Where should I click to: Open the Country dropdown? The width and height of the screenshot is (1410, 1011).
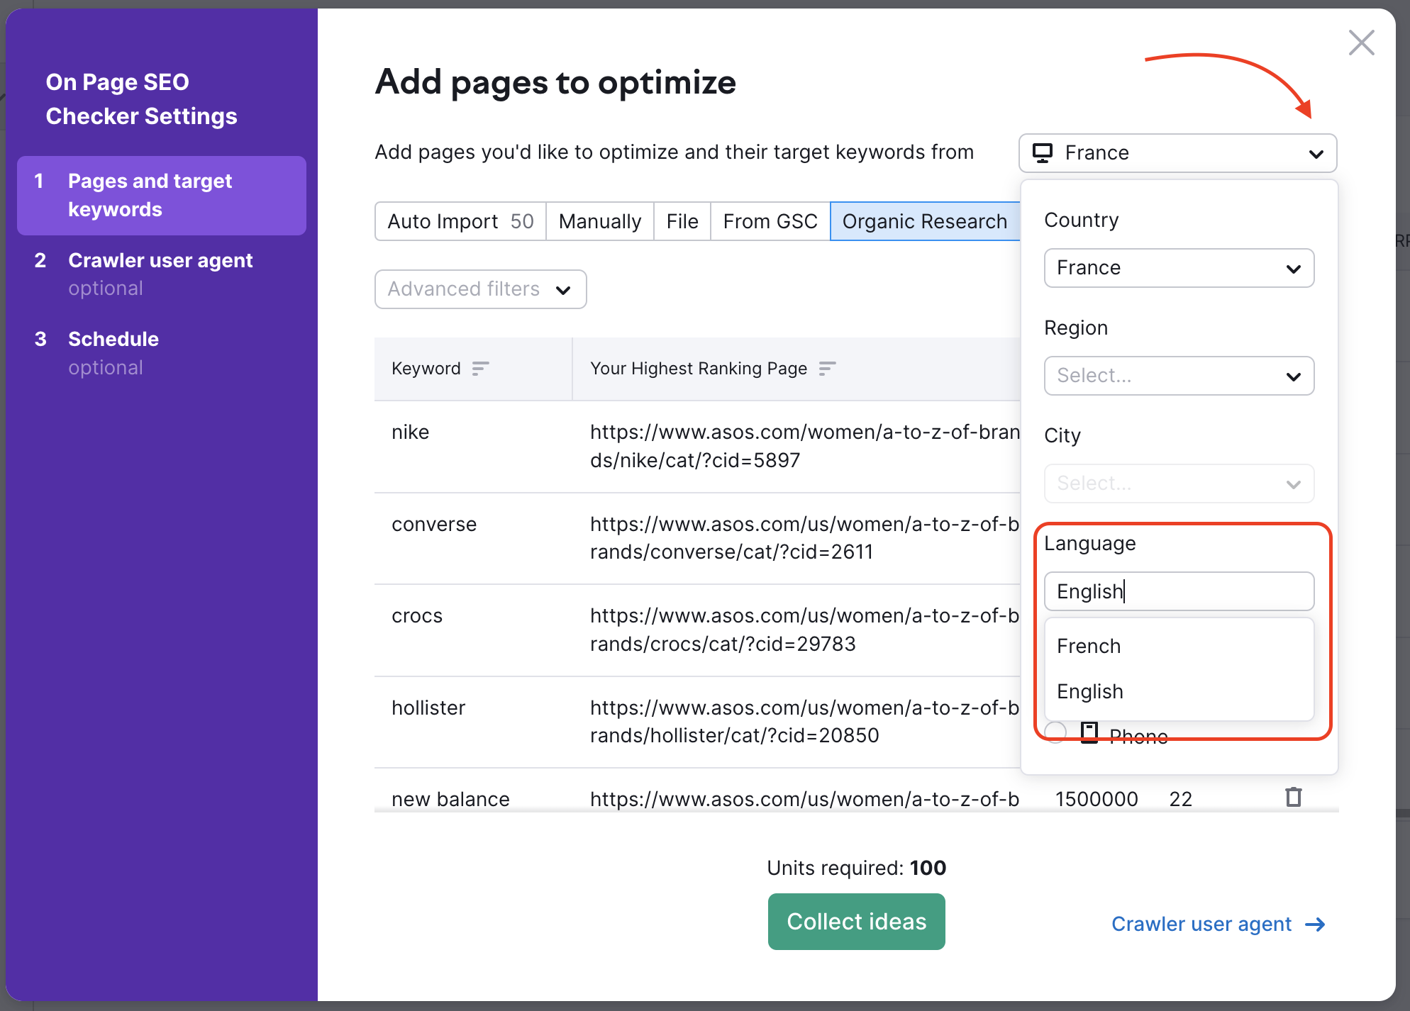tap(1178, 266)
